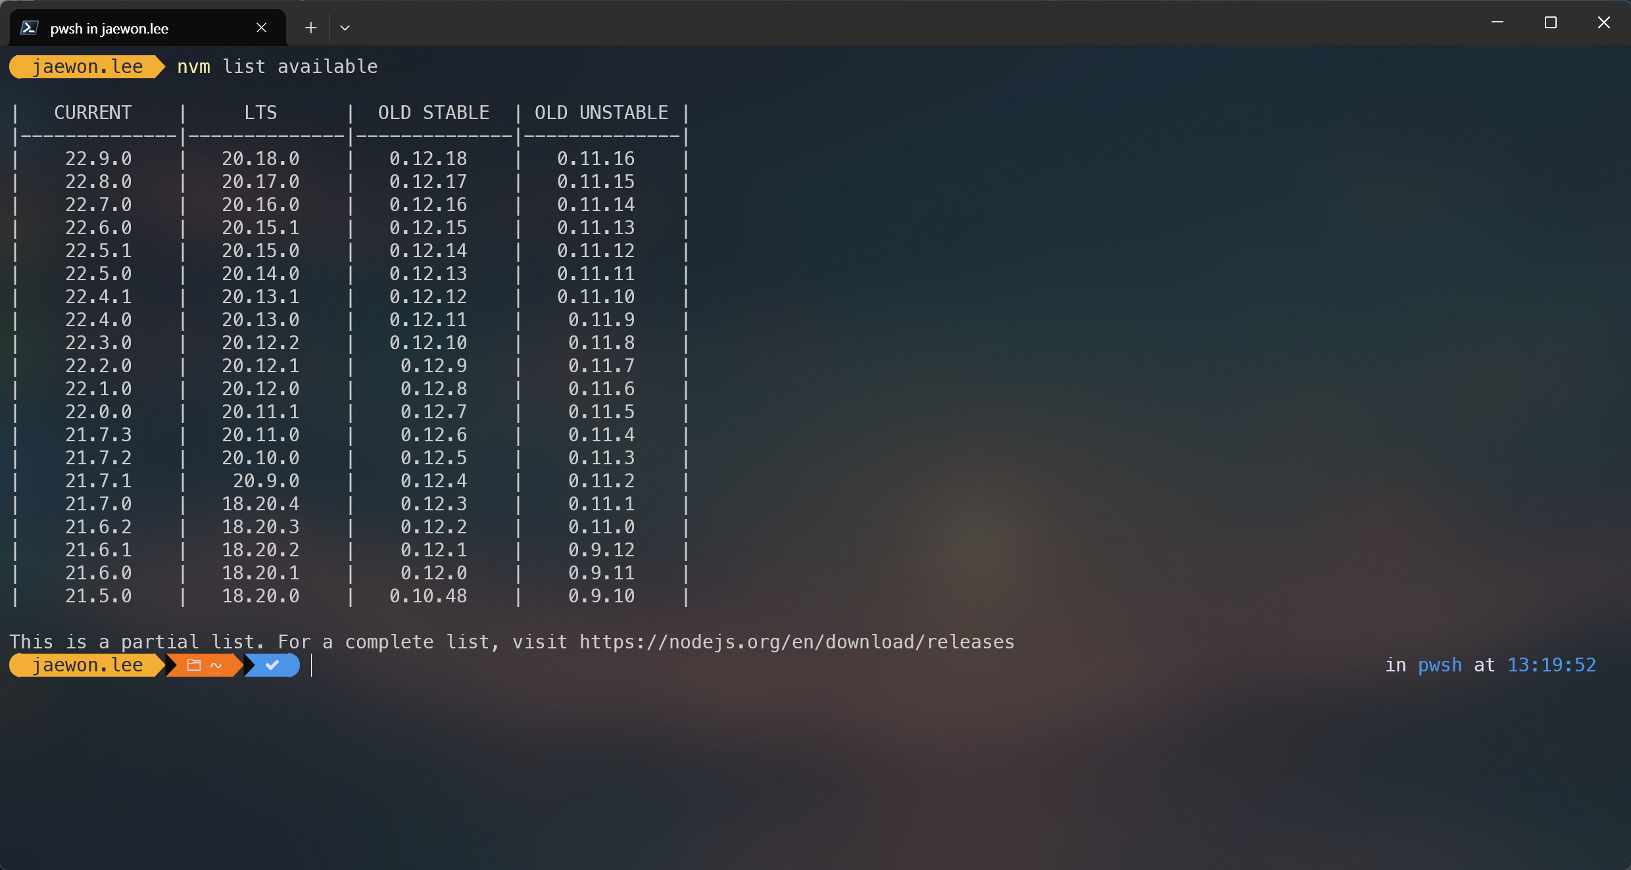Screen dimensions: 1631x870
Task: Click version 18.20.4 in LTS column
Action: tap(260, 504)
